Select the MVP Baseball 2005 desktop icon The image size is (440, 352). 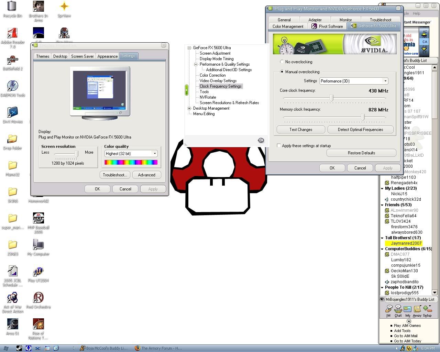click(38, 223)
